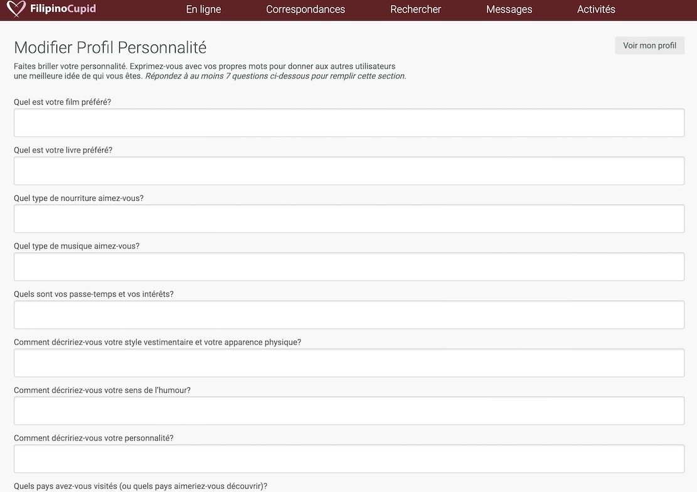This screenshot has width=697, height=492.
Task: Focus the type de musique input
Action: click(349, 267)
